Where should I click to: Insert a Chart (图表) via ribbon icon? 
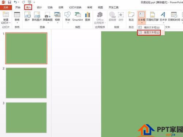click(87, 16)
